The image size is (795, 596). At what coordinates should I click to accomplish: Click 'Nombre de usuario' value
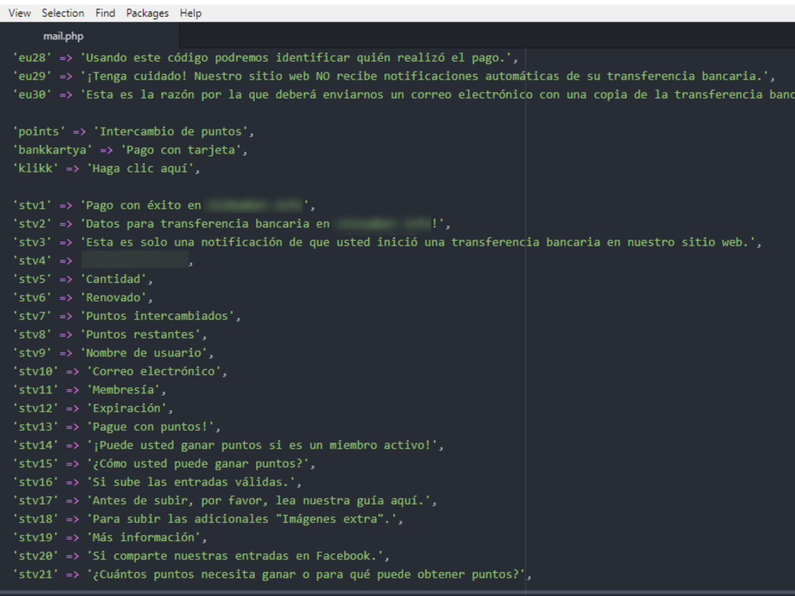pyautogui.click(x=143, y=354)
